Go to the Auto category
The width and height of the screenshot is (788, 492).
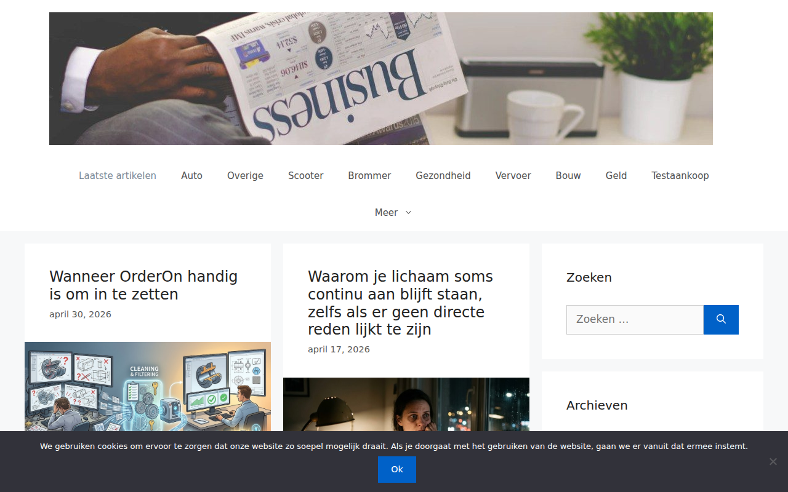[191, 176]
